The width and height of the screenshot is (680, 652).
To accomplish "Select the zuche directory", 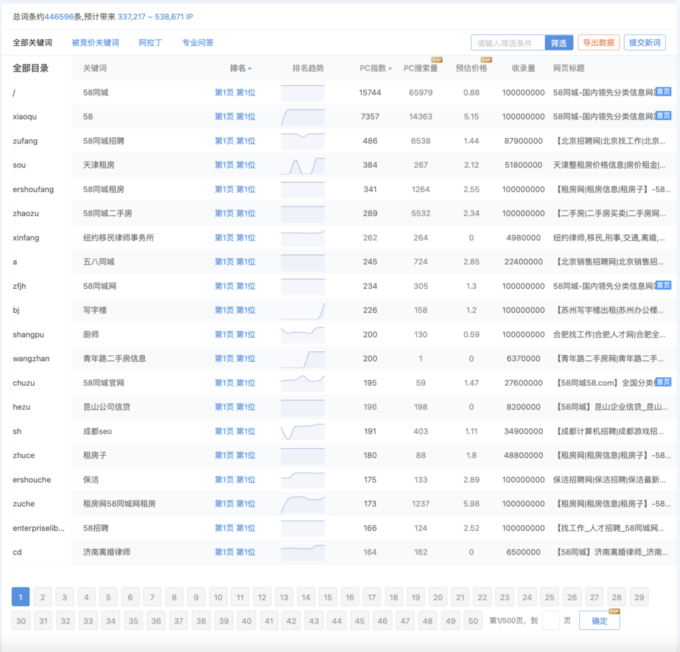I will [x=24, y=504].
